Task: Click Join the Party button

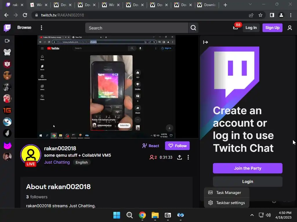Action: point(248,168)
